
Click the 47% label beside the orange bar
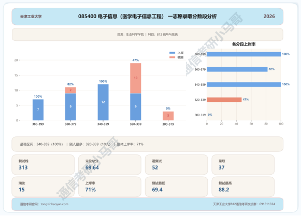246,99
